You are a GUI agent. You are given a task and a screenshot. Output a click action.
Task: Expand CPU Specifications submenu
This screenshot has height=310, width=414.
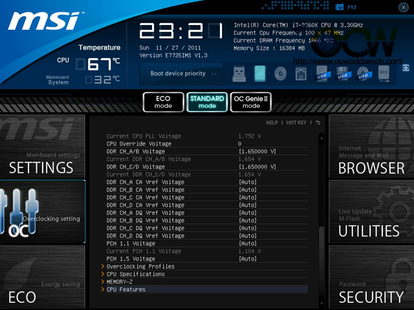(x=135, y=274)
